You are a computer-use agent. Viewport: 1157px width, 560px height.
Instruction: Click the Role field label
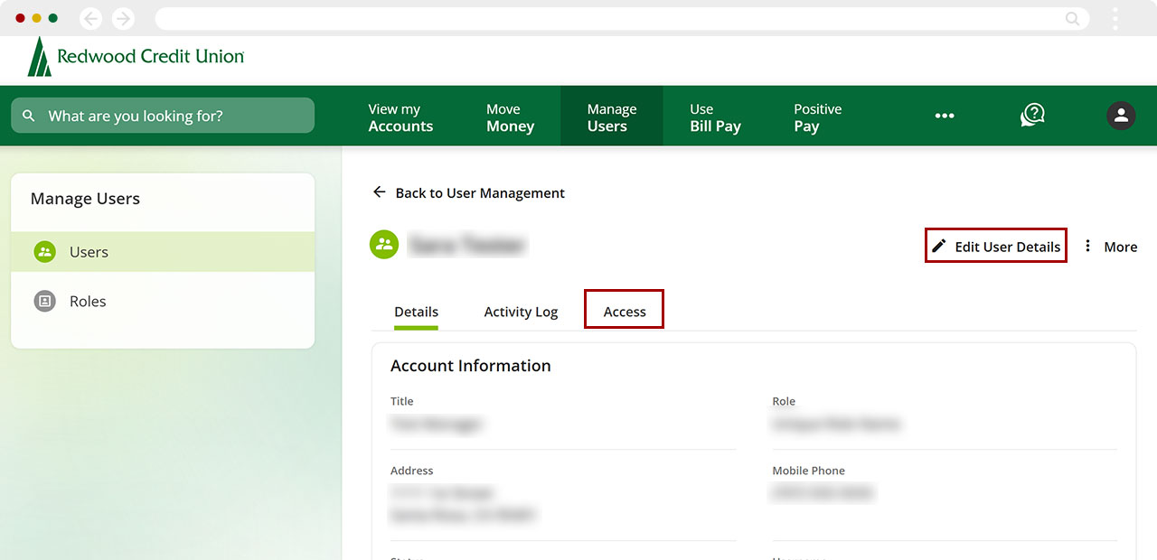pos(784,401)
